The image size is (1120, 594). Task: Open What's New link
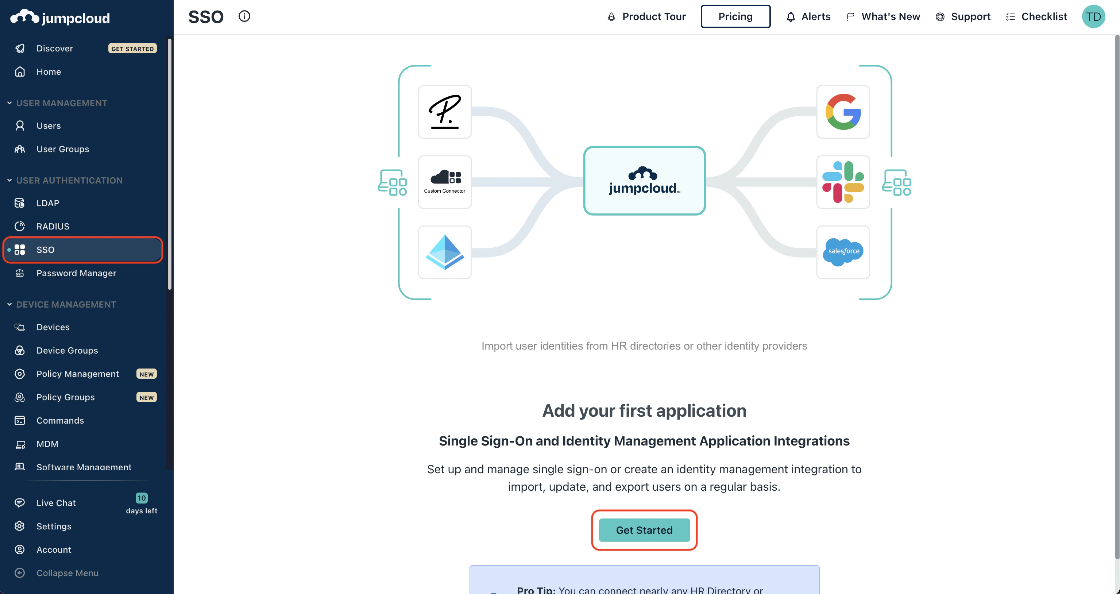tap(883, 16)
